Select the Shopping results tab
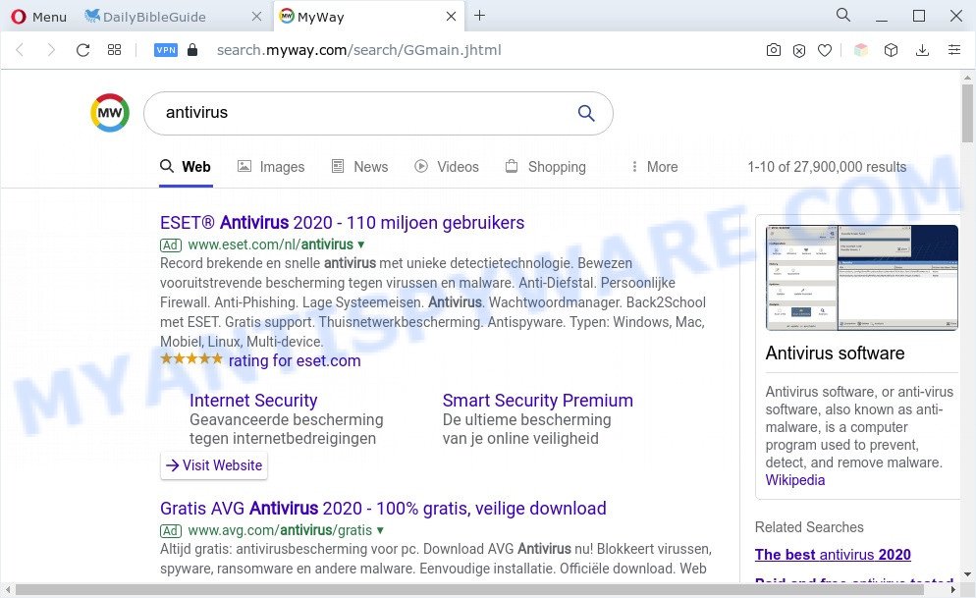The image size is (976, 598). [x=545, y=167]
